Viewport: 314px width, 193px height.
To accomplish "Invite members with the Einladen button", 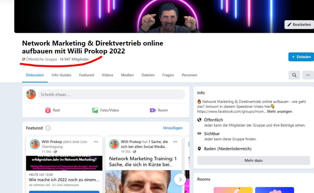I will pos(301,57).
